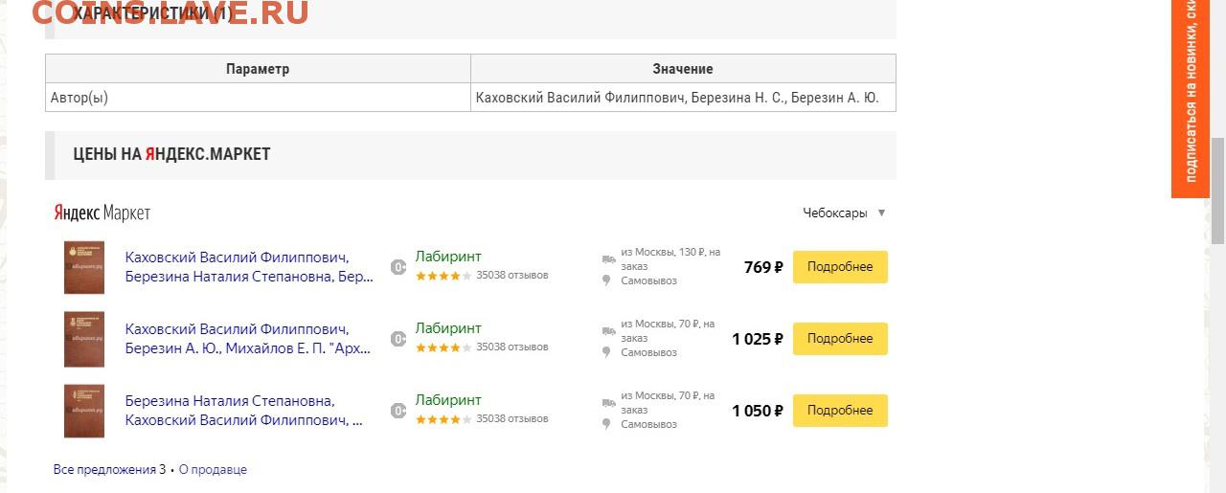Click star rating in 769 ₽ offer
1226x493 pixels.
pos(443,276)
